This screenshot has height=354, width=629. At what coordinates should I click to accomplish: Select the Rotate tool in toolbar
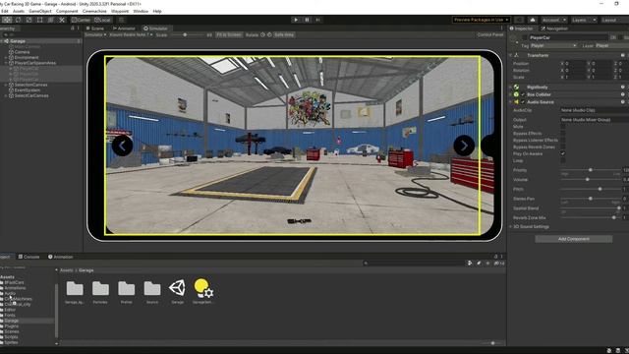(18, 20)
